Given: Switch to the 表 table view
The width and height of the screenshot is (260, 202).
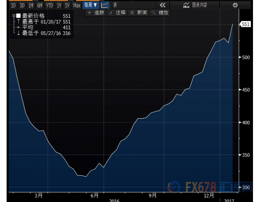Looking at the screenshot, I should click(x=115, y=5).
